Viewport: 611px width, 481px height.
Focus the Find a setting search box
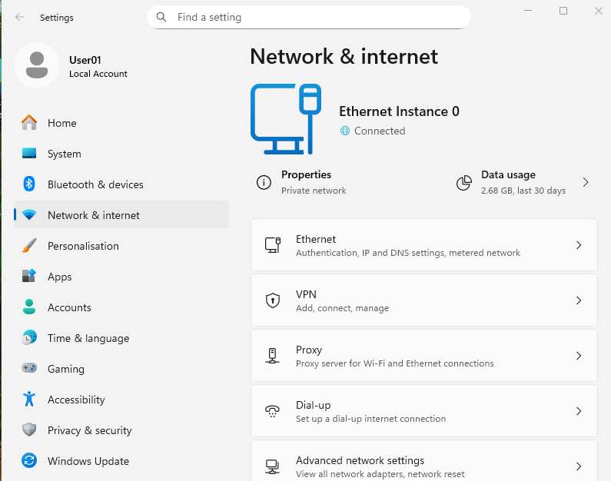(x=315, y=17)
